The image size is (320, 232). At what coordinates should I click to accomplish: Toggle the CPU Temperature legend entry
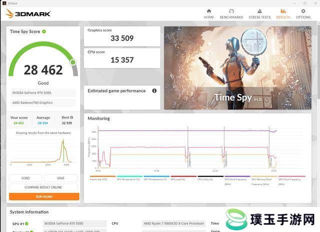[x=129, y=178]
